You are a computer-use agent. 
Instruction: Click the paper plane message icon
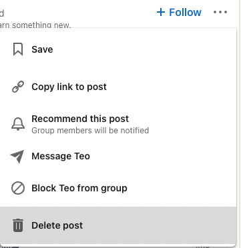(17, 156)
